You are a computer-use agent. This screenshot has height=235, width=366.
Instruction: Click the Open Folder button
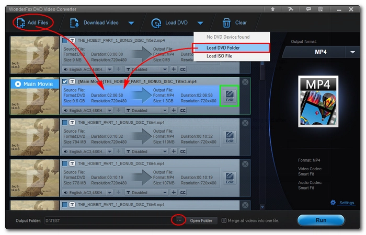201,220
